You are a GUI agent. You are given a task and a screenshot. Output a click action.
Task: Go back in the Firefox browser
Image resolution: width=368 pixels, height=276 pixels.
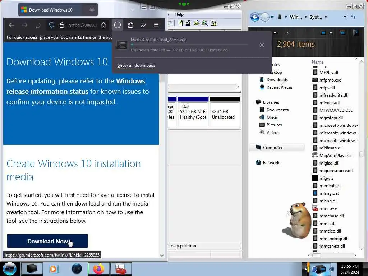[12, 25]
